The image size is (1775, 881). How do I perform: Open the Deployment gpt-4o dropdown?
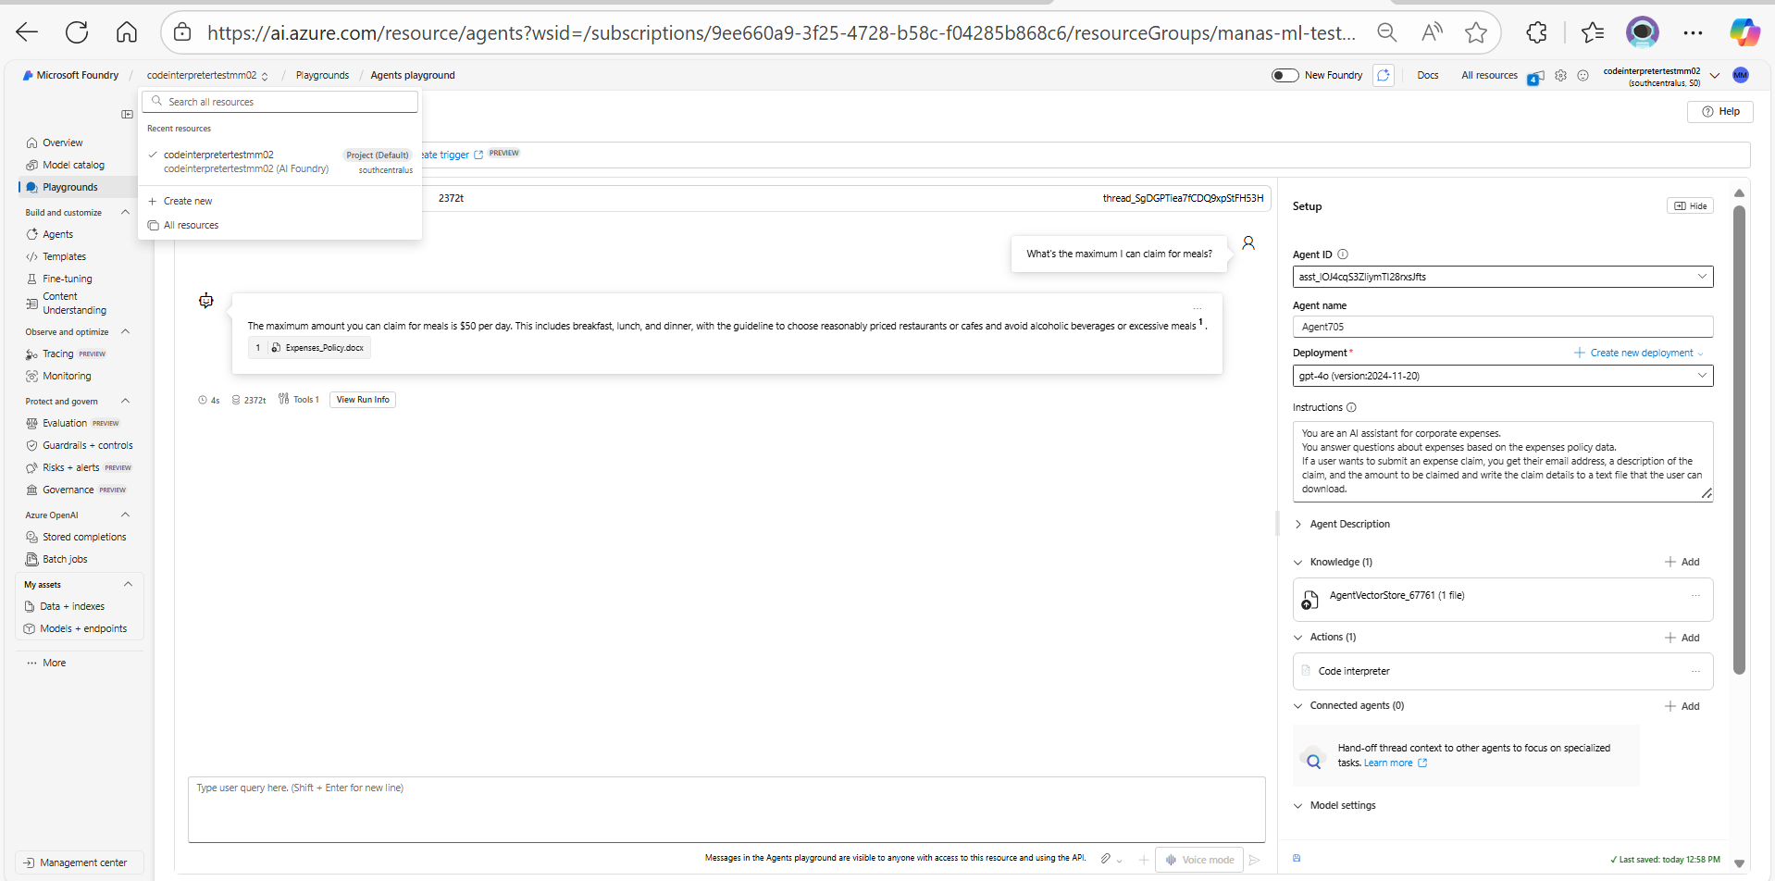pyautogui.click(x=1503, y=376)
